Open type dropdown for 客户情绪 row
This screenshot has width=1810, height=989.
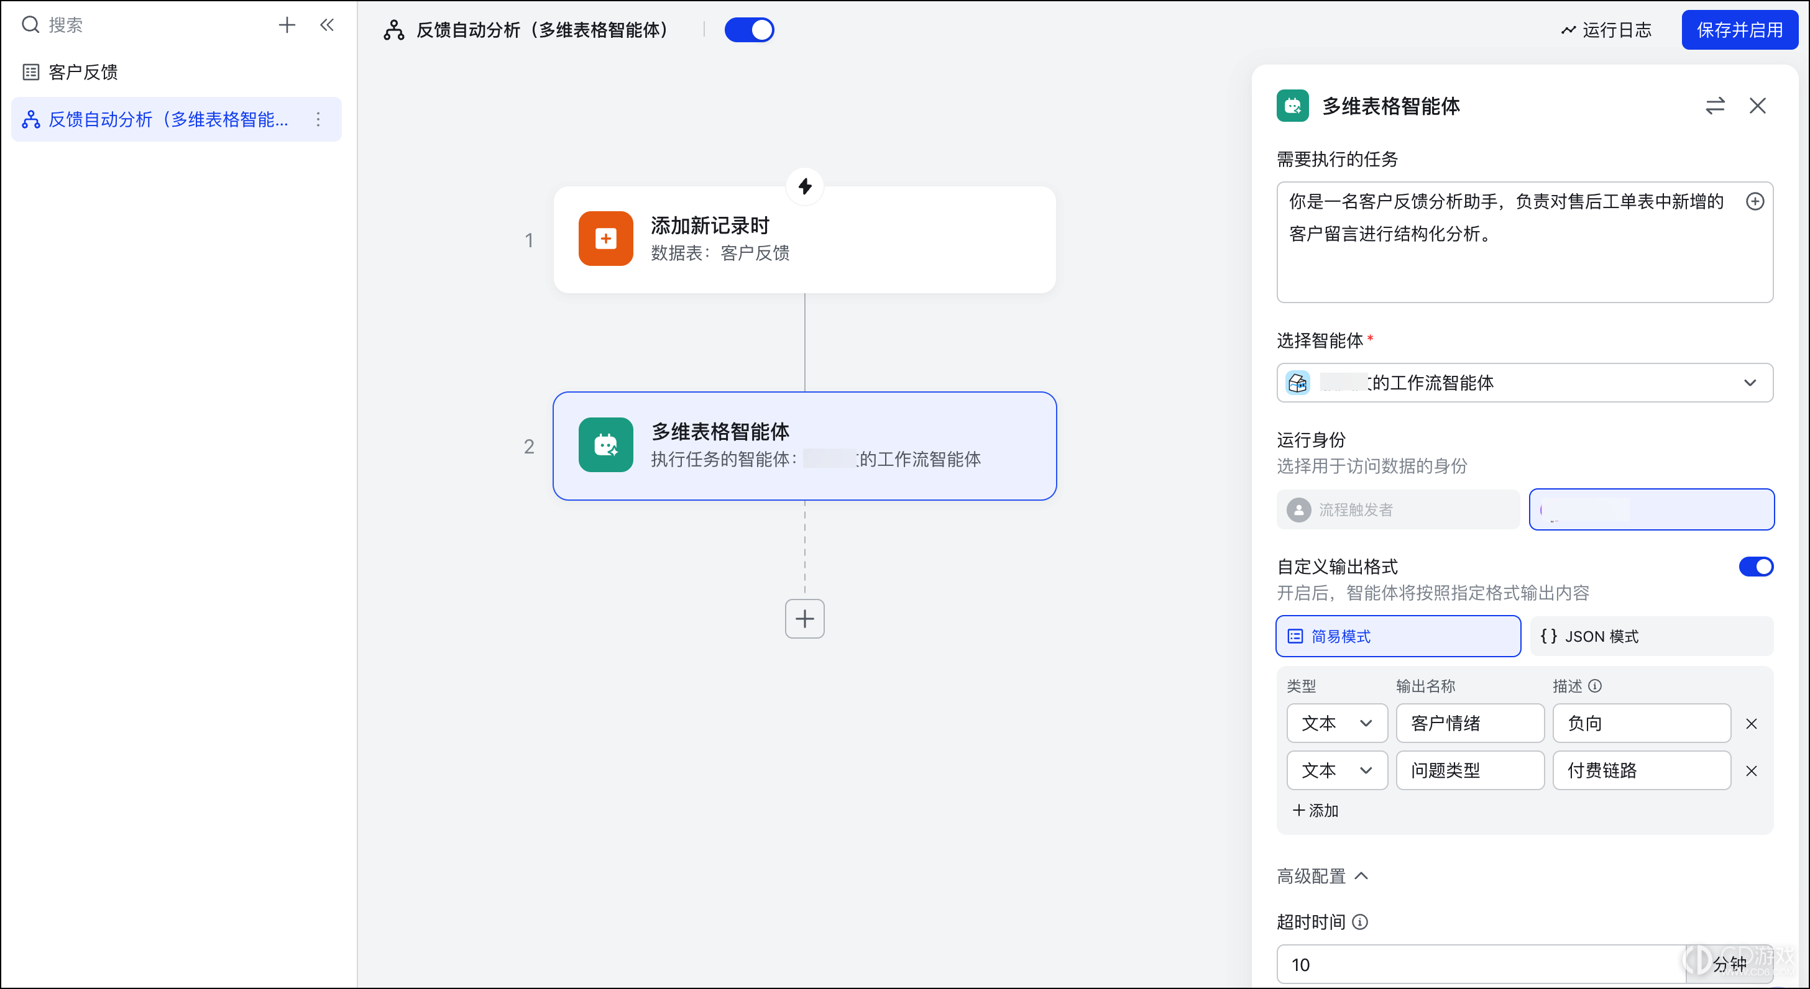[1336, 724]
